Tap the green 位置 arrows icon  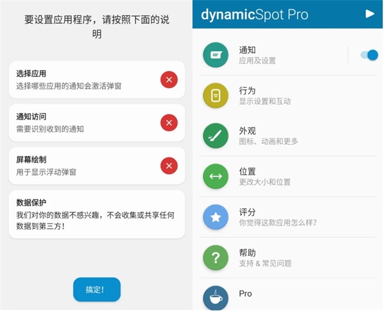click(216, 176)
